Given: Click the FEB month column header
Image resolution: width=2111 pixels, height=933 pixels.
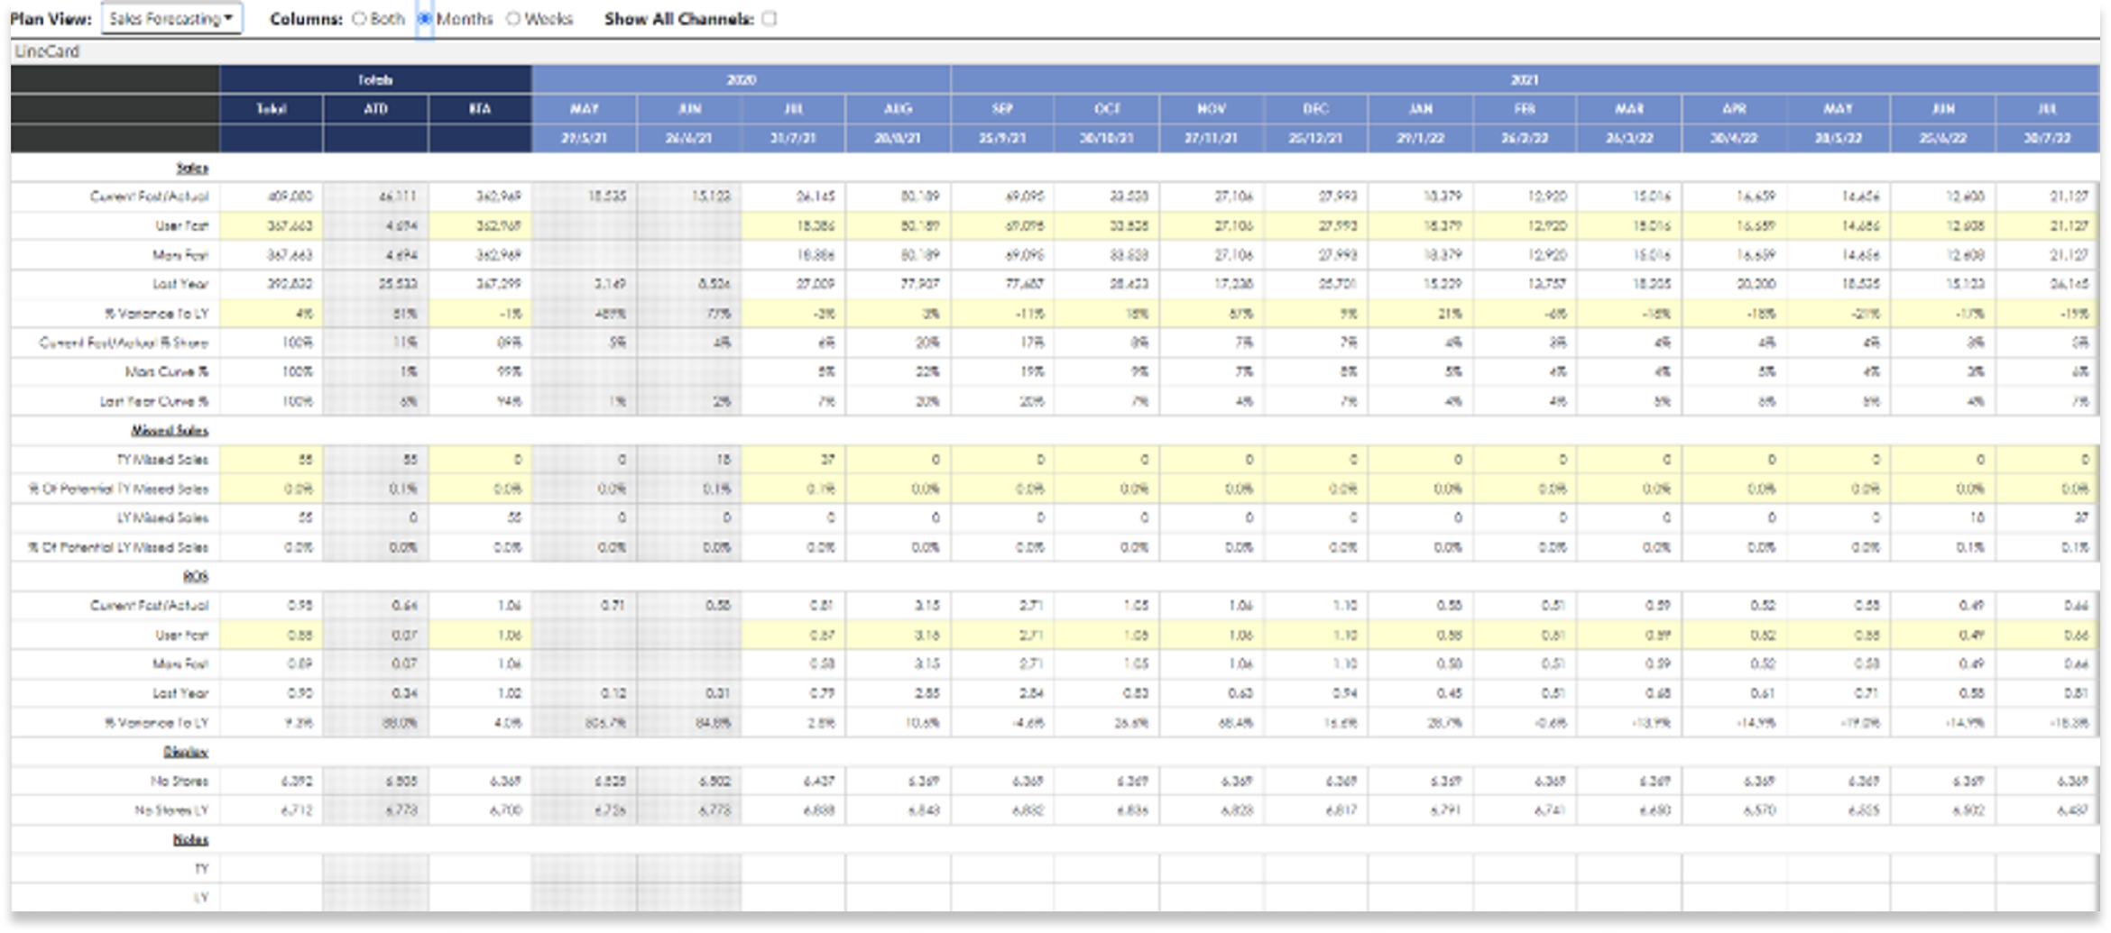Looking at the screenshot, I should pyautogui.click(x=1525, y=109).
